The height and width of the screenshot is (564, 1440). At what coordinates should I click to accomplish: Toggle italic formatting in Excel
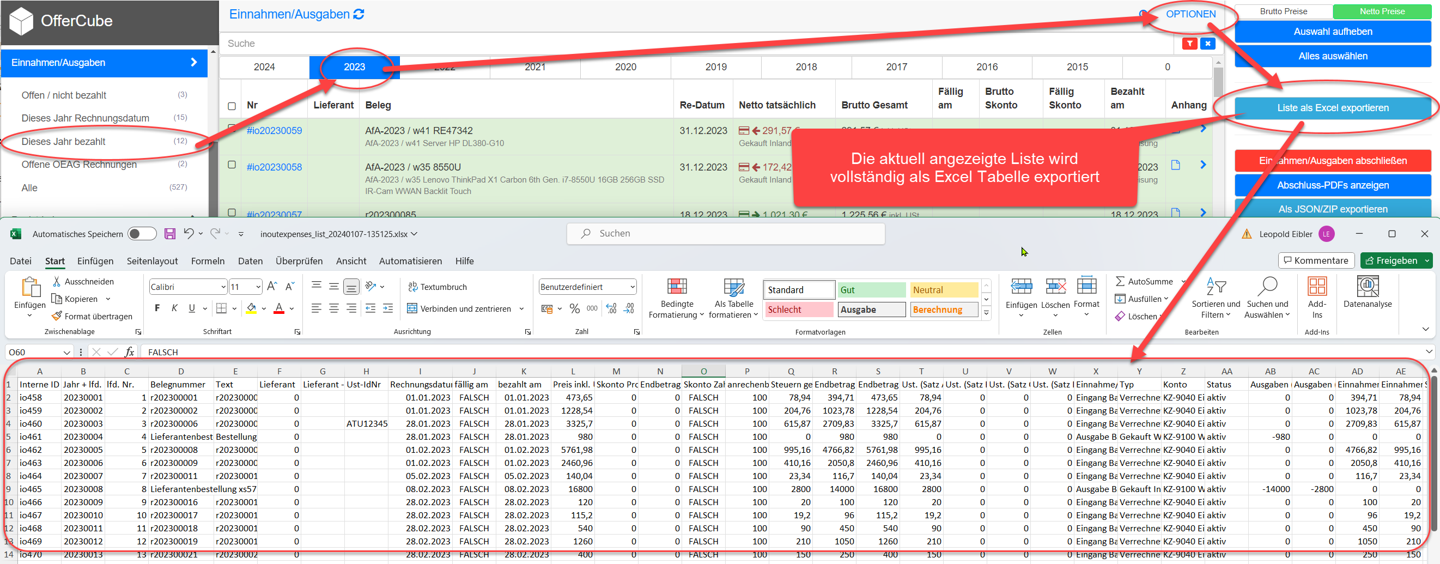[x=174, y=308]
